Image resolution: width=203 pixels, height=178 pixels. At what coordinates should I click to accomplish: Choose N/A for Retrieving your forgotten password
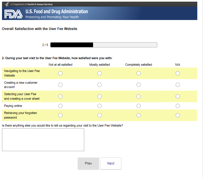pyautogui.click(x=178, y=115)
